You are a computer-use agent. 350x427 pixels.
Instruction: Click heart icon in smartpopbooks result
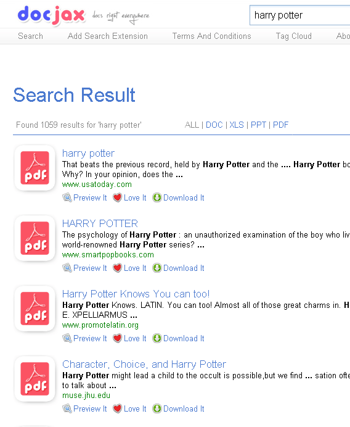[x=117, y=268]
